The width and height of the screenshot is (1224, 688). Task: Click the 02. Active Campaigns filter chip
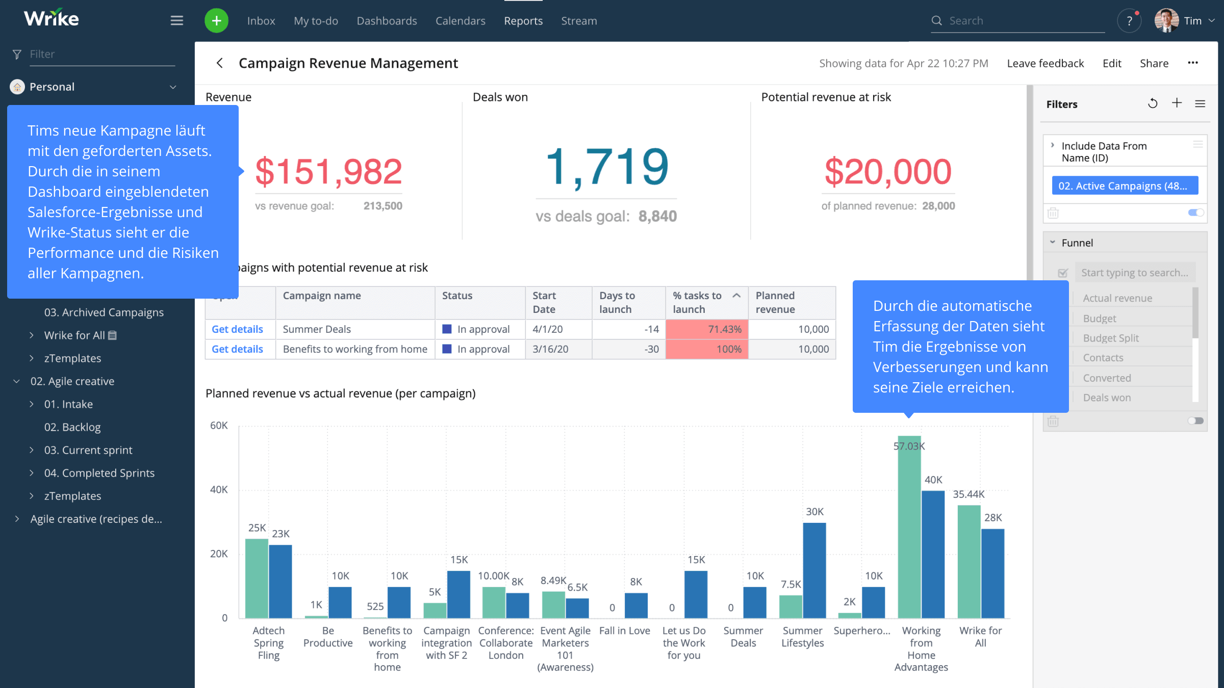[1125, 186]
